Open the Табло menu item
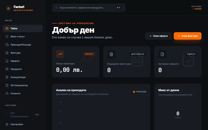The height and width of the screenshot is (130, 208). coord(23,28)
